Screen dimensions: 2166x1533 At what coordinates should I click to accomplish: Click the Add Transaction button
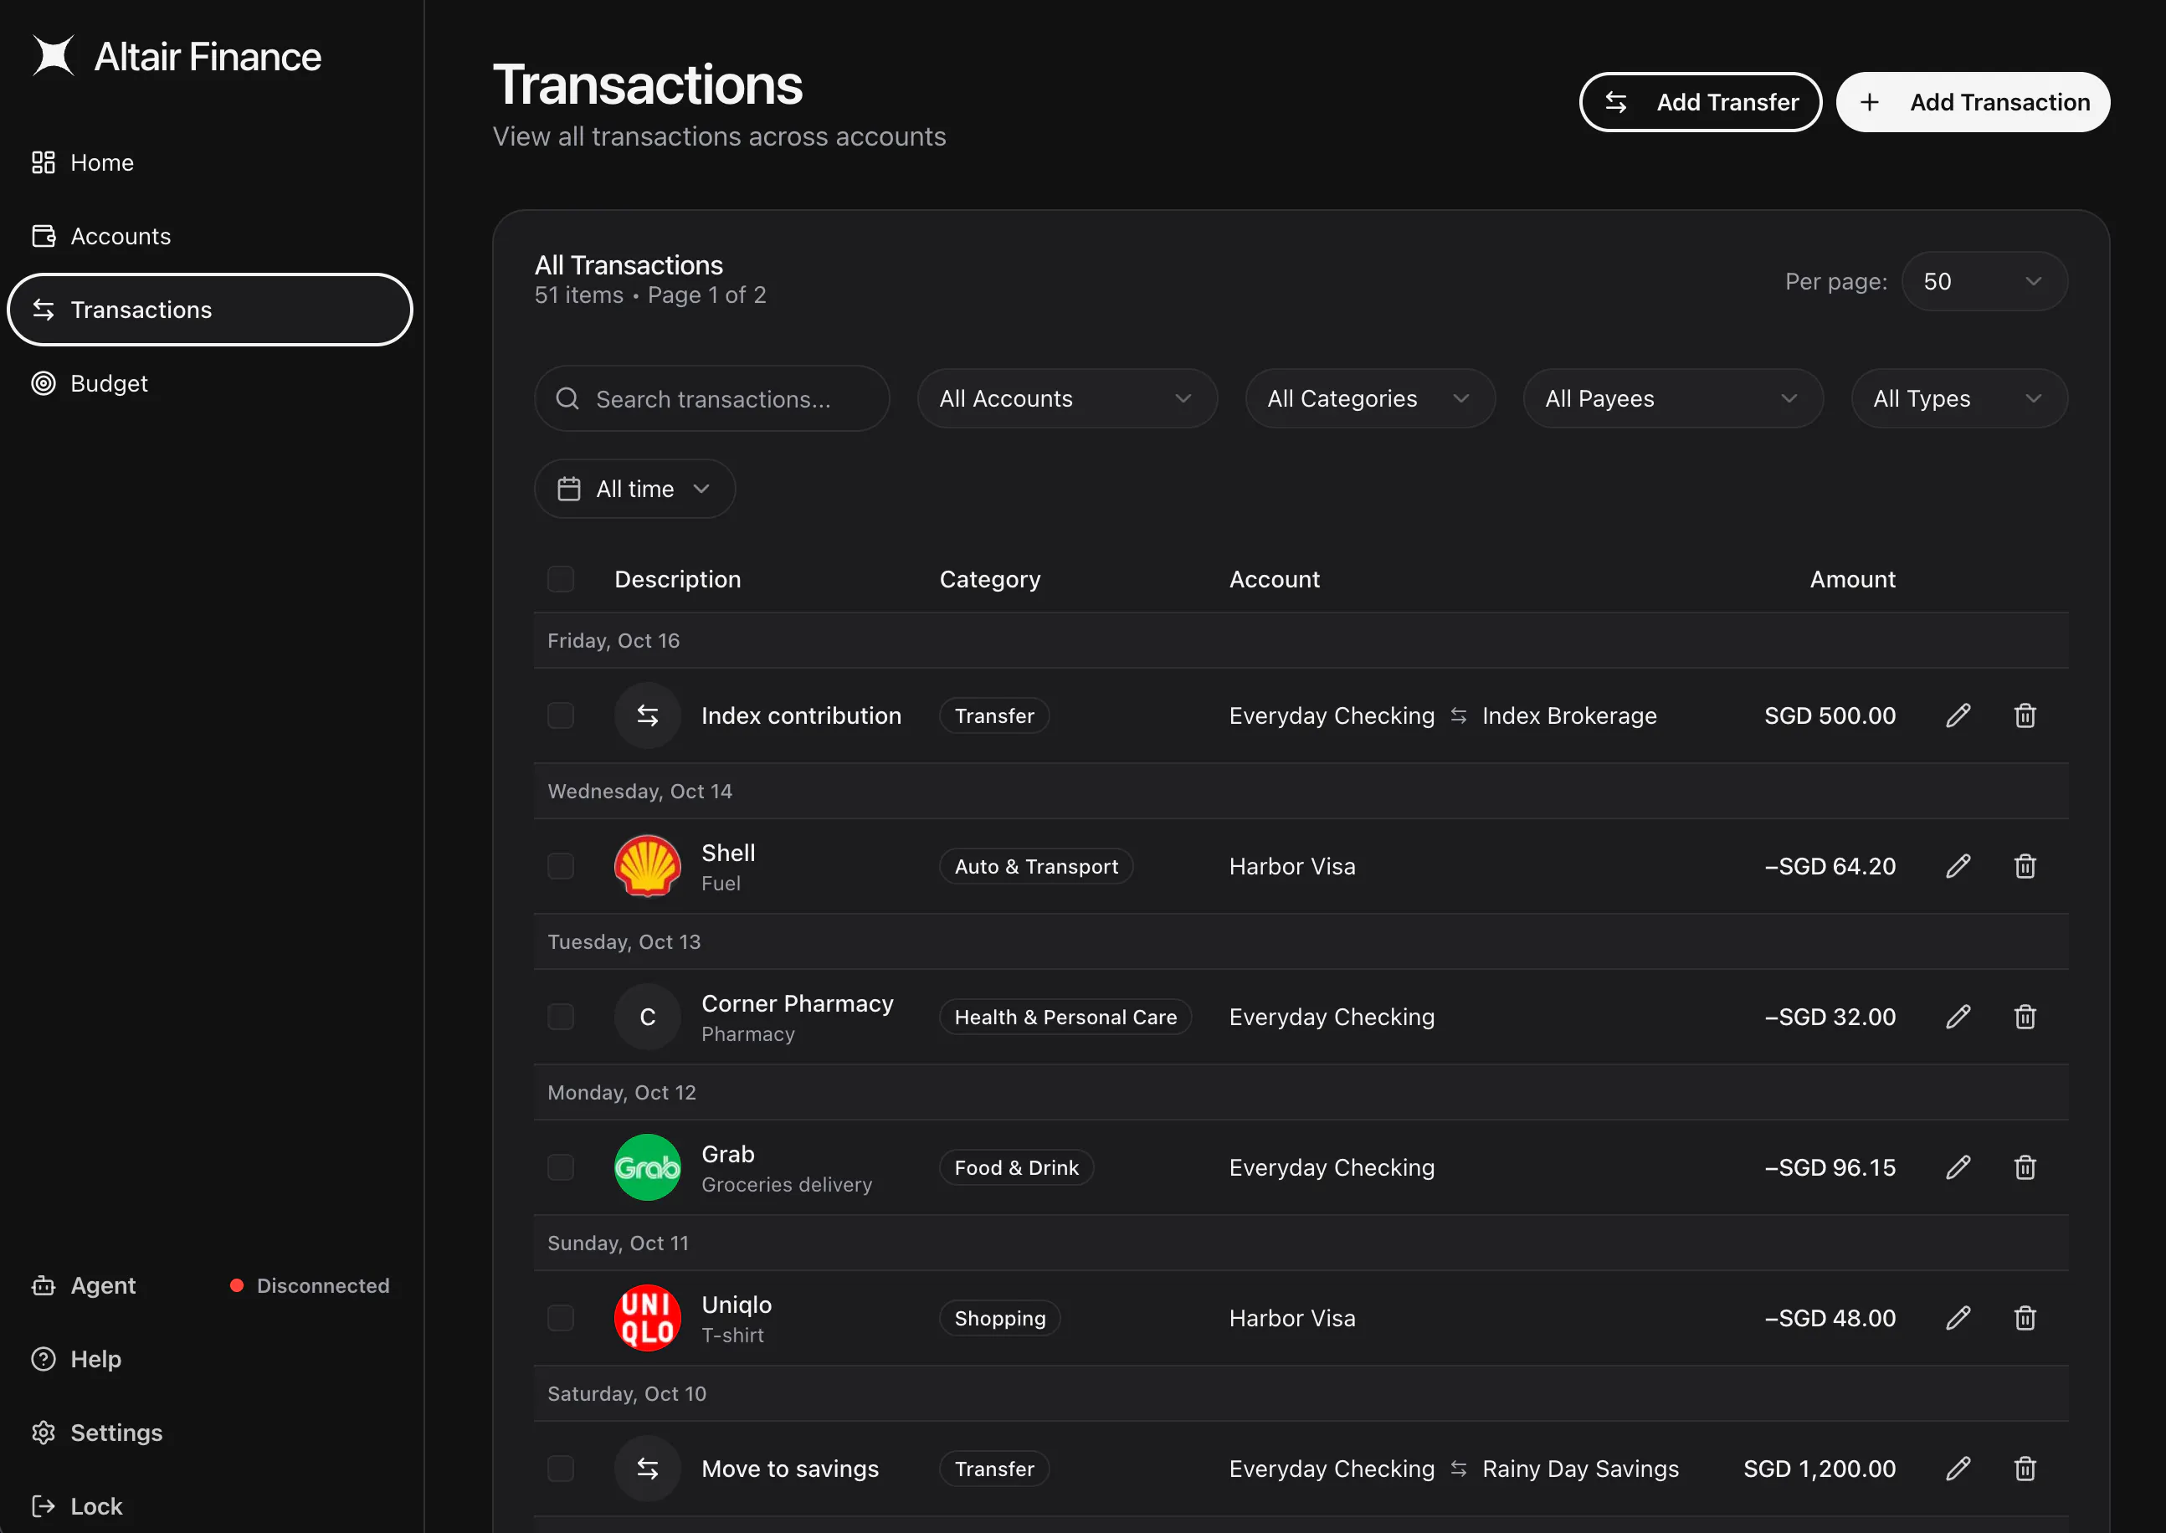point(1973,102)
